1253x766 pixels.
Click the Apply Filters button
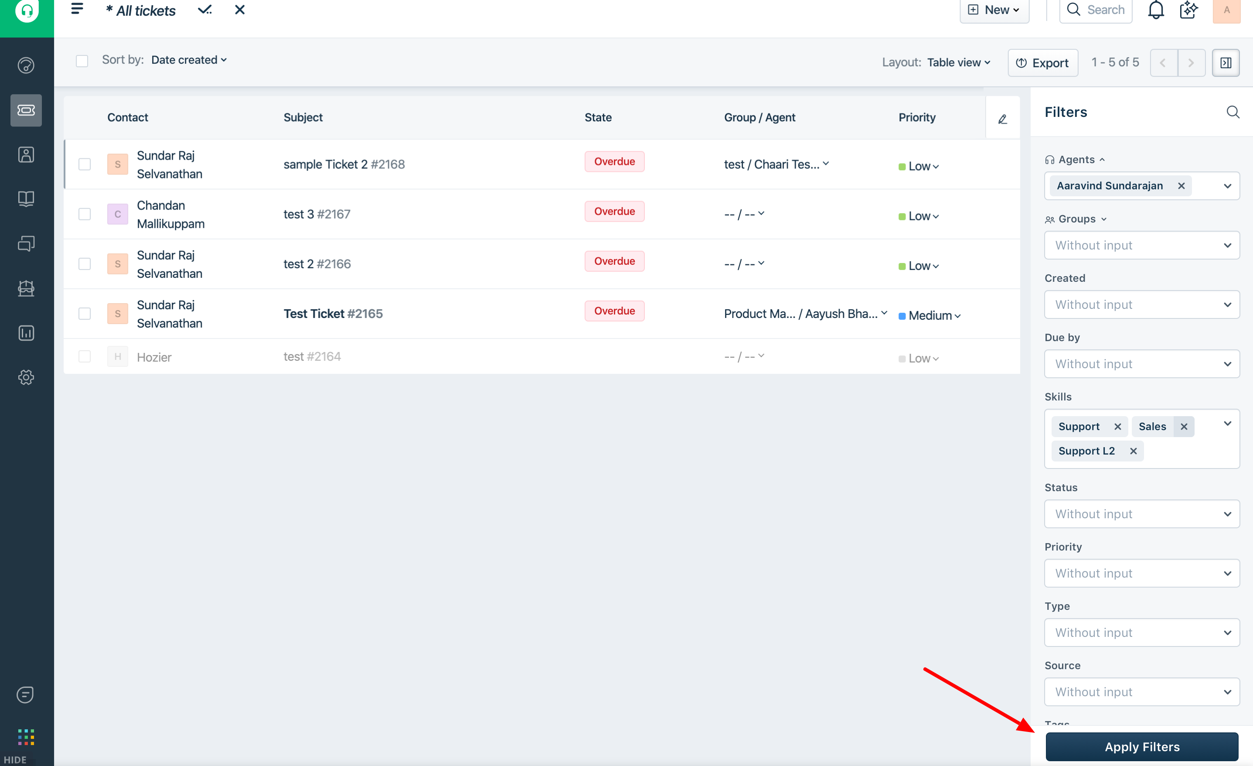[1142, 746]
